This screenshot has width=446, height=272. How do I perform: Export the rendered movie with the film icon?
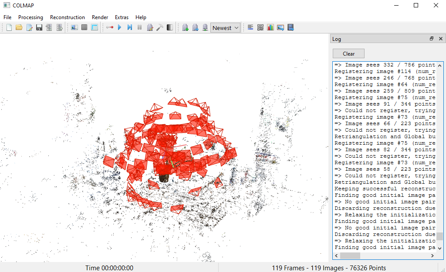click(291, 27)
